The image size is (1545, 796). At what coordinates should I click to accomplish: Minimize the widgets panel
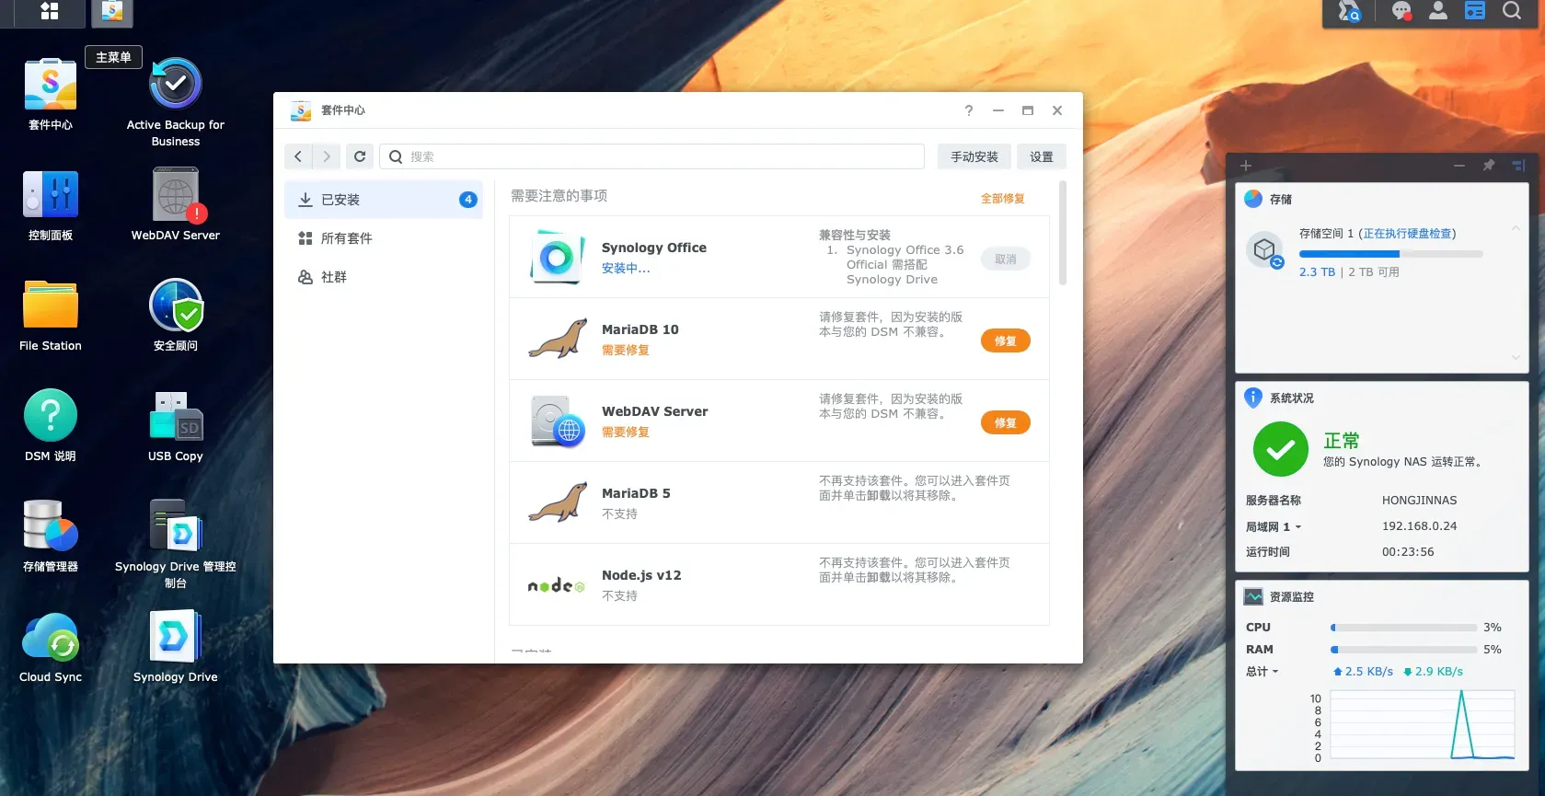[1459, 166]
